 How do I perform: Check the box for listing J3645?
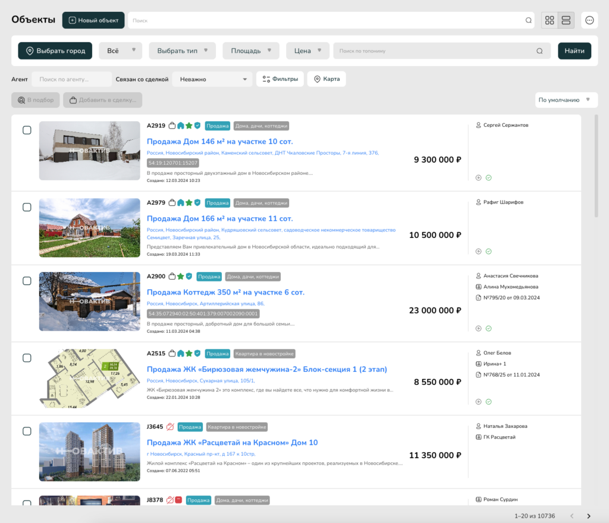point(27,431)
